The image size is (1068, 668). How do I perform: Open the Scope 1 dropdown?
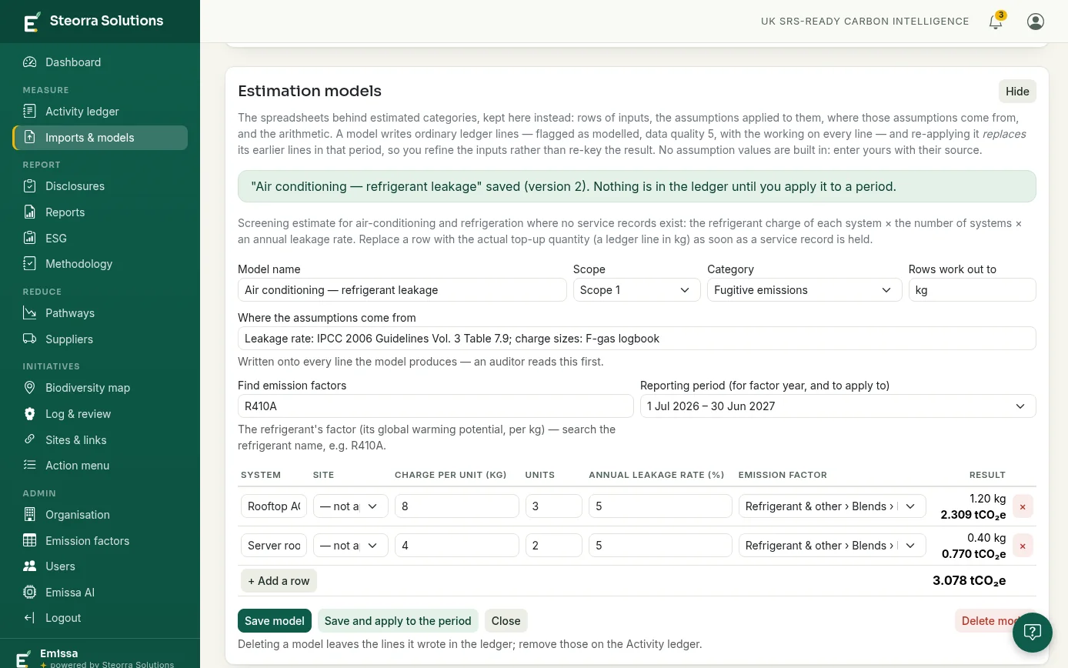[637, 290]
